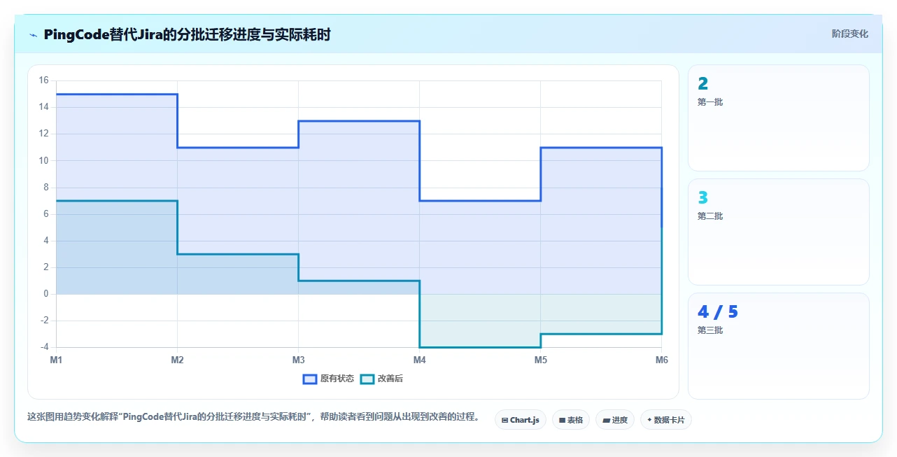Click the M3 x-axis label
The image size is (897, 457).
[x=298, y=360]
